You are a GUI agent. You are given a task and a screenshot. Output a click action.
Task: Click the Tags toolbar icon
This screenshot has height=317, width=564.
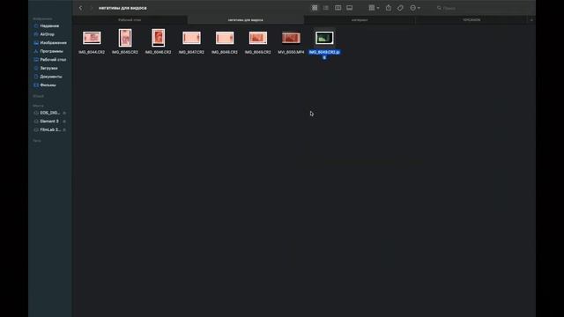point(400,8)
